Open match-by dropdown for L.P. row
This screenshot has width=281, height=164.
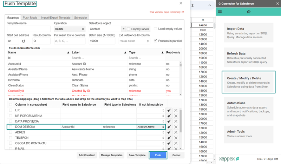click(x=151, y=110)
